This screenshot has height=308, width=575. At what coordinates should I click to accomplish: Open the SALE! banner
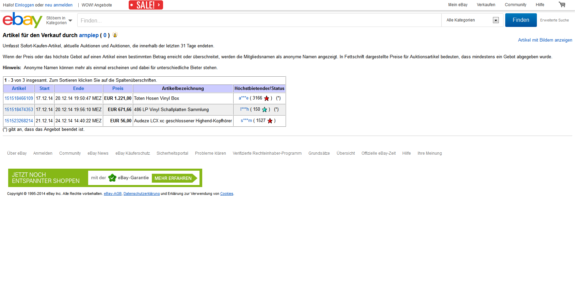pos(146,5)
